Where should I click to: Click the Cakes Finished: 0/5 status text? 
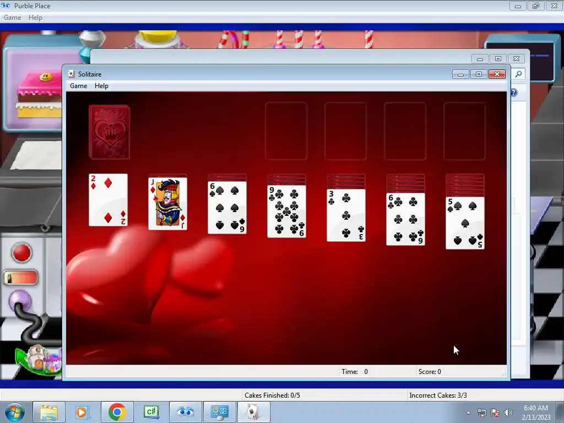[x=272, y=395]
